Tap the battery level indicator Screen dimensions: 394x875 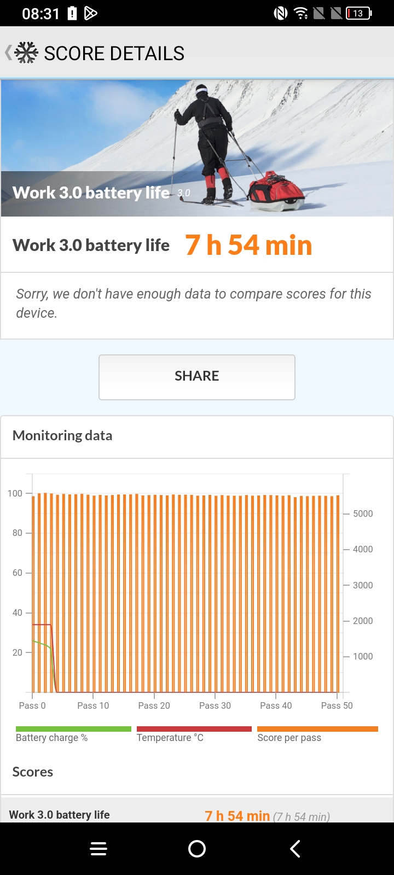[x=358, y=13]
